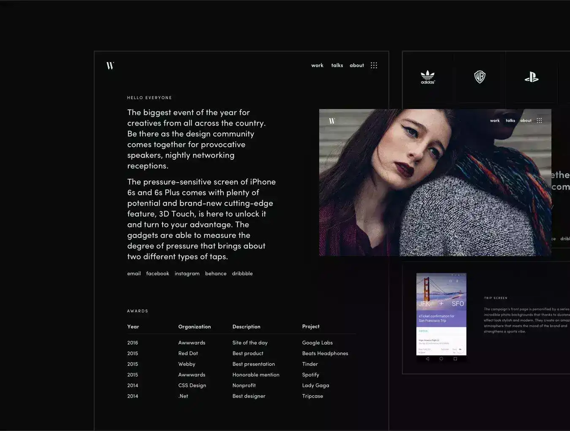Viewport: 570px width, 431px height.
Task: Click the W logo on portrait photo
Action: (x=332, y=121)
